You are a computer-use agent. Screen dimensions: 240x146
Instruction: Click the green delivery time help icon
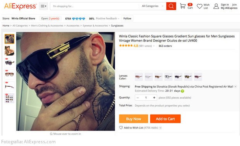pyautogui.click(x=182, y=91)
